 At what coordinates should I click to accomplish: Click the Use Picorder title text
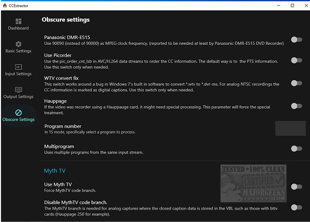pyautogui.click(x=58, y=55)
